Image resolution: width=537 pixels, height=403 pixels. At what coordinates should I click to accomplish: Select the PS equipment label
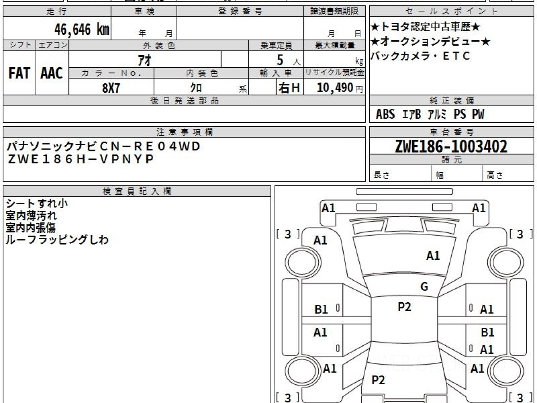coord(460,115)
